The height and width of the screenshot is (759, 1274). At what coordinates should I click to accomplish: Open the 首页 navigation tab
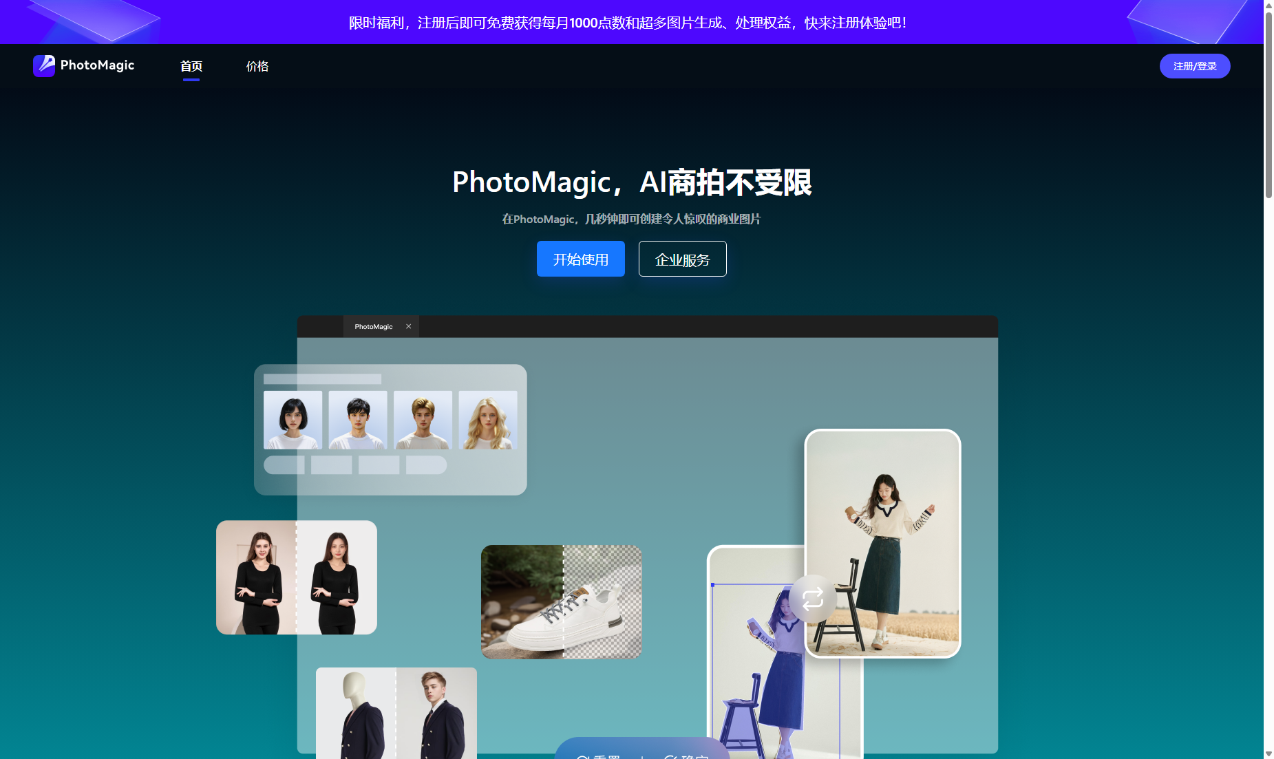click(191, 66)
